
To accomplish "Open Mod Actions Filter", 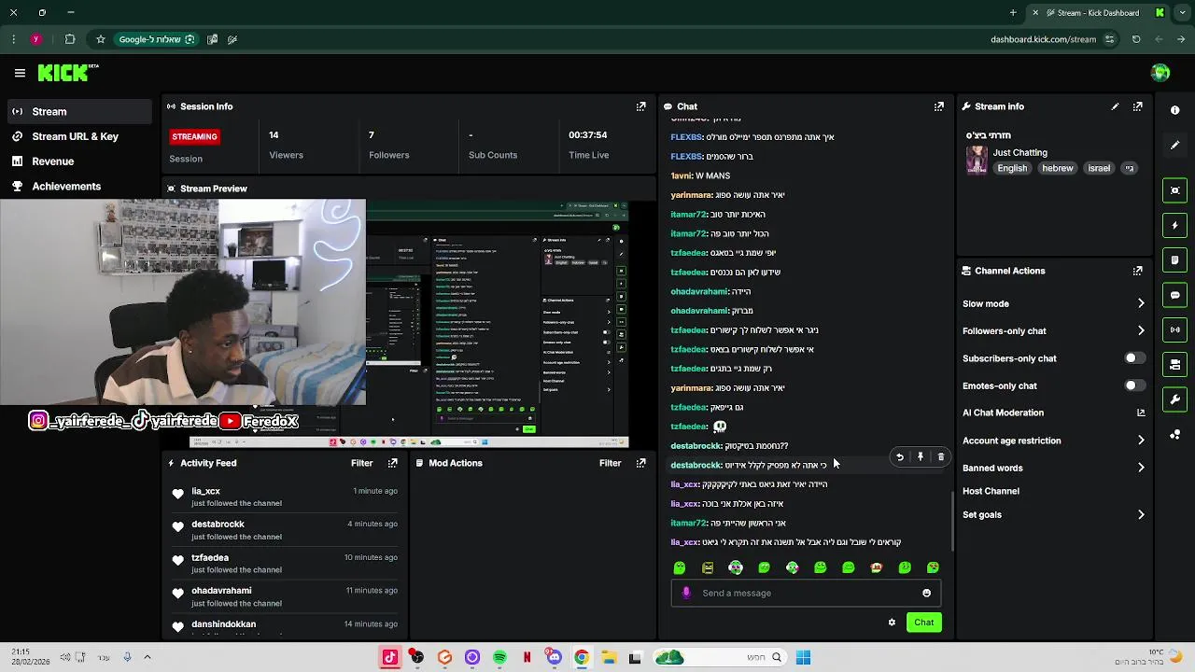I will [610, 463].
